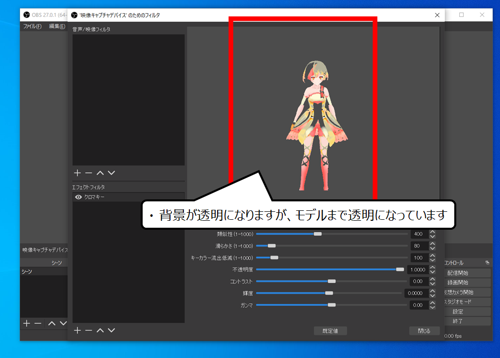Open 設定 in the controls panel
Viewport: 500px width, 358px height.
(468, 311)
